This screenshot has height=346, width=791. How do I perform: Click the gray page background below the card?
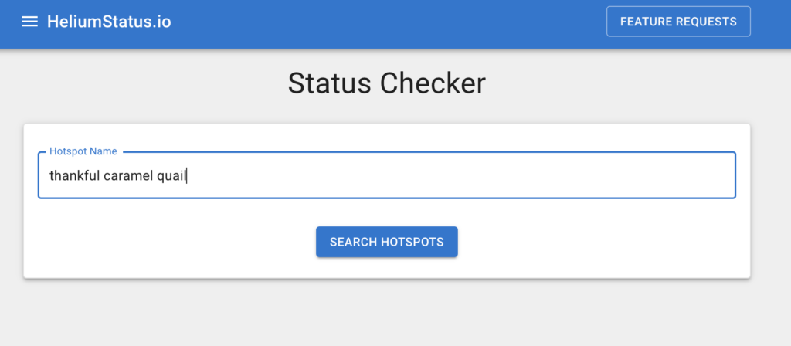386,317
